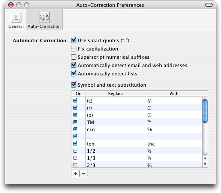Enable Fix capitalization checkbox
The width and height of the screenshot is (221, 193).
pyautogui.click(x=74, y=49)
